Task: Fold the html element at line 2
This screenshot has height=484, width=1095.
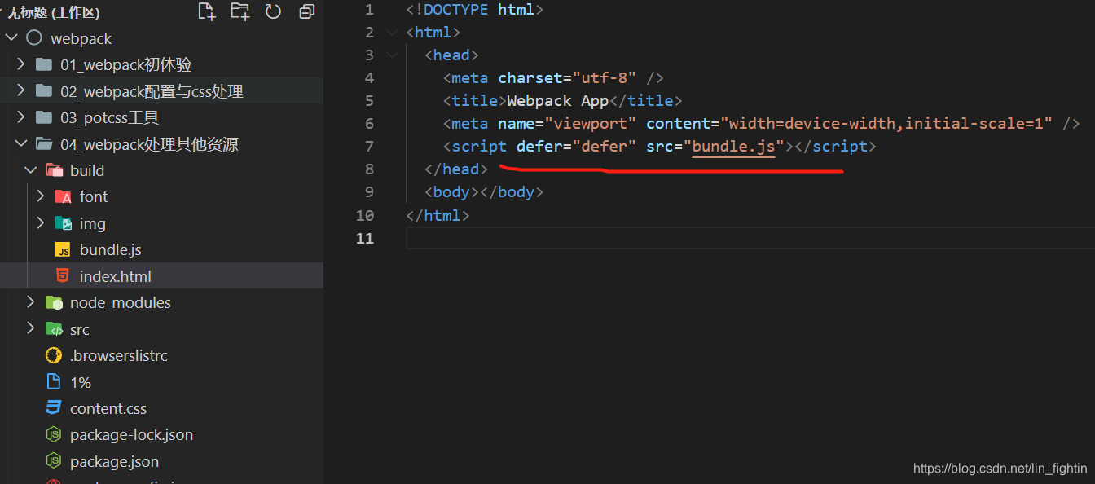Action: (x=394, y=32)
